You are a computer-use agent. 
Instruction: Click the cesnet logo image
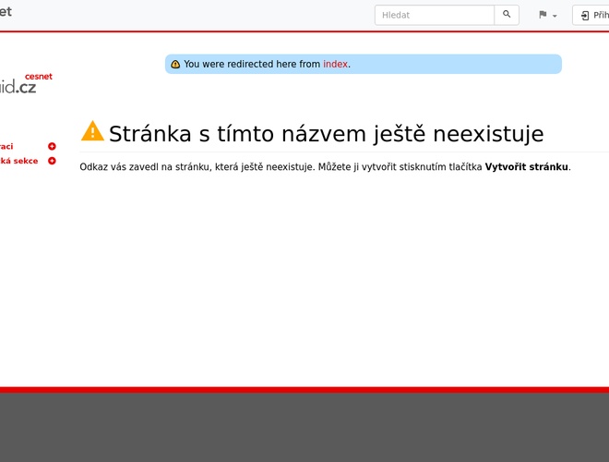pyautogui.click(x=26, y=86)
